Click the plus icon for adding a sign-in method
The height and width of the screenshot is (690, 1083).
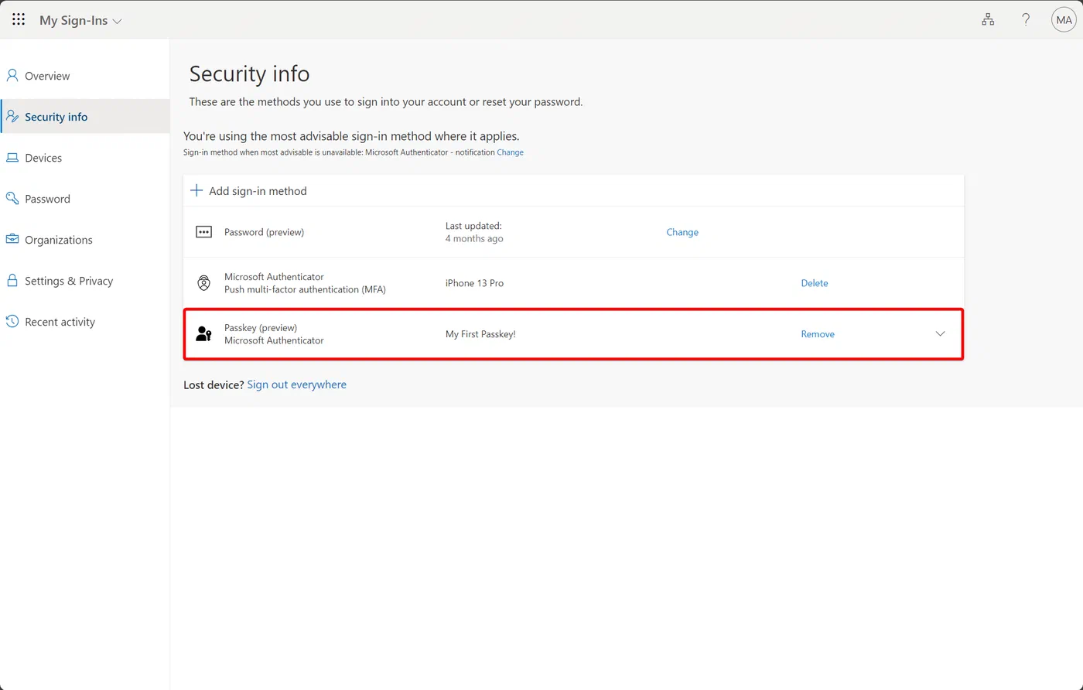click(x=196, y=190)
